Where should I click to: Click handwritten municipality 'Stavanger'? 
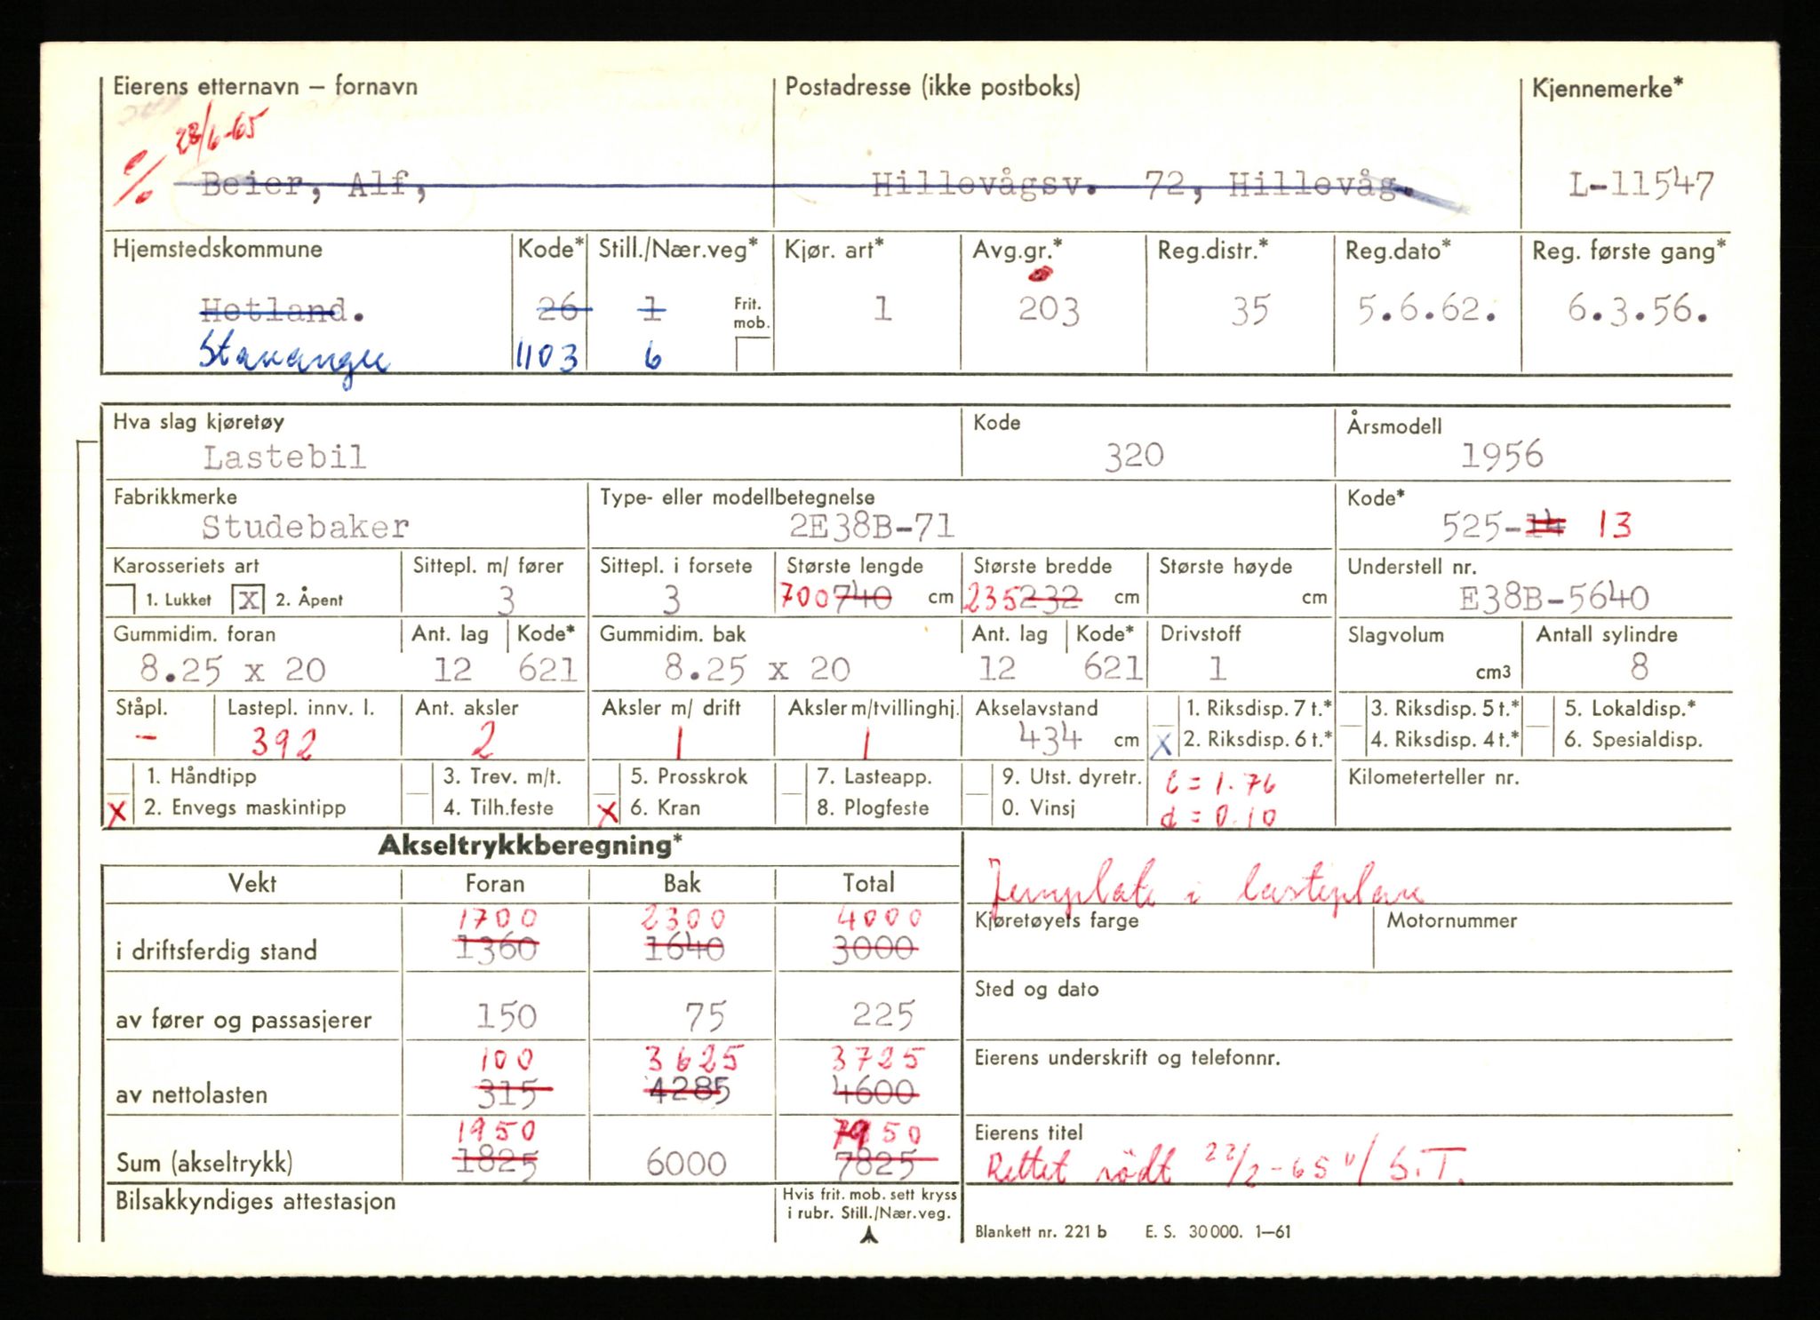(x=293, y=357)
